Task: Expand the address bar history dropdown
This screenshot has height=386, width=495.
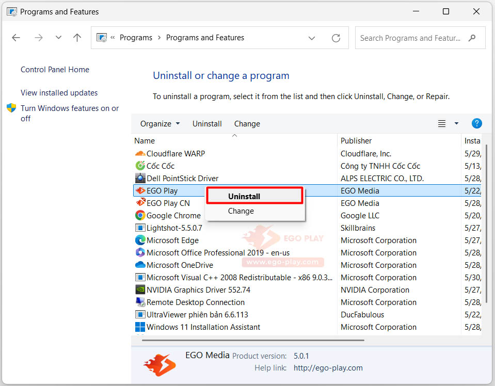Action: coord(312,38)
